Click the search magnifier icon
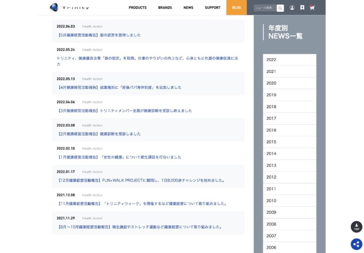Image resolution: width=364 pixels, height=253 pixels. tap(280, 8)
